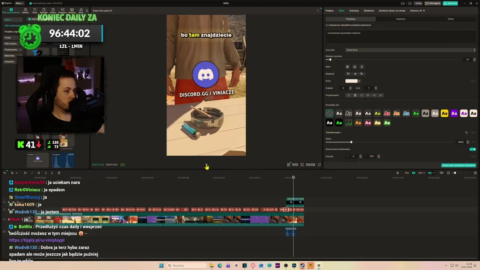
Task: Click the caption text input box
Action: (400, 37)
